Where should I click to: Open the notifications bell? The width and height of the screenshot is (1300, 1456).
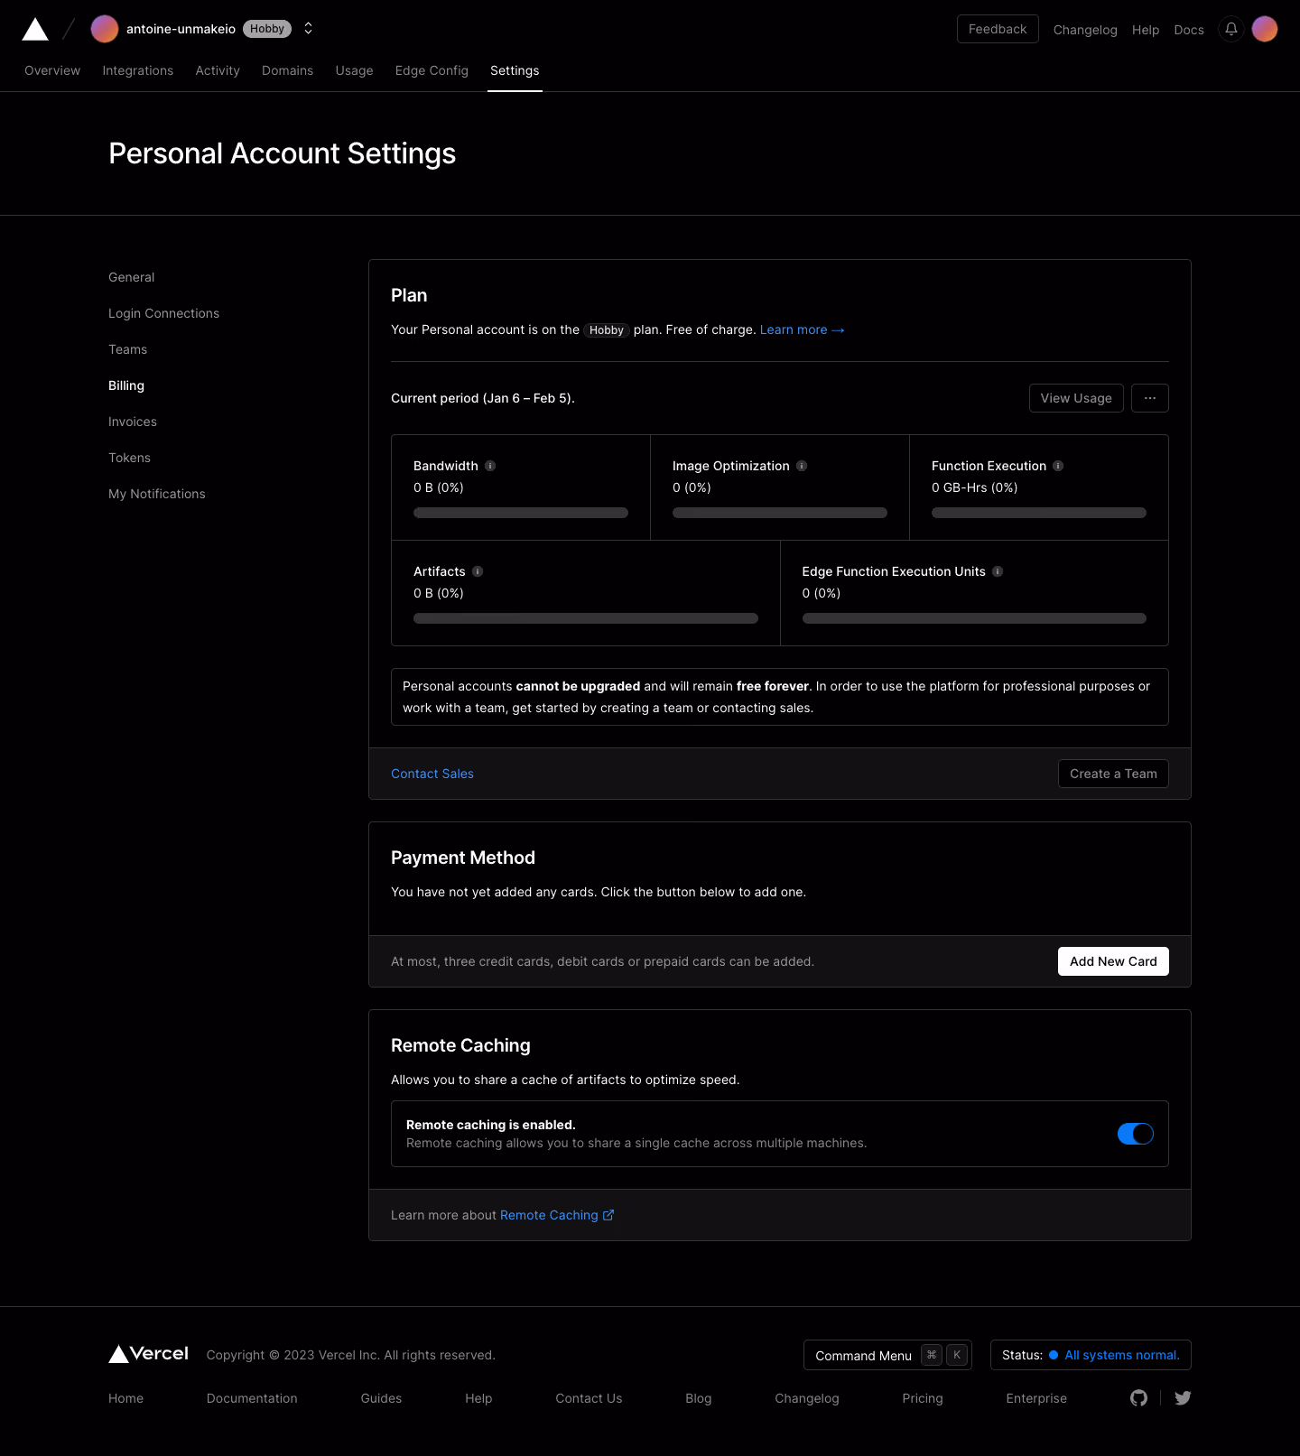pos(1230,29)
